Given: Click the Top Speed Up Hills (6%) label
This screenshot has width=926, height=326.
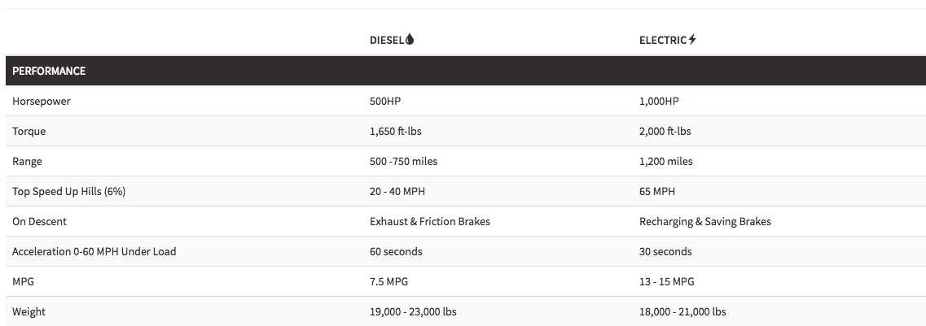Looking at the screenshot, I should click(x=69, y=192).
